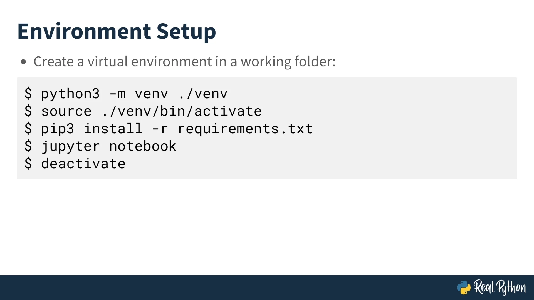This screenshot has width=534, height=300.
Task: Click the dollar prompt before pip3
Action: tap(28, 128)
